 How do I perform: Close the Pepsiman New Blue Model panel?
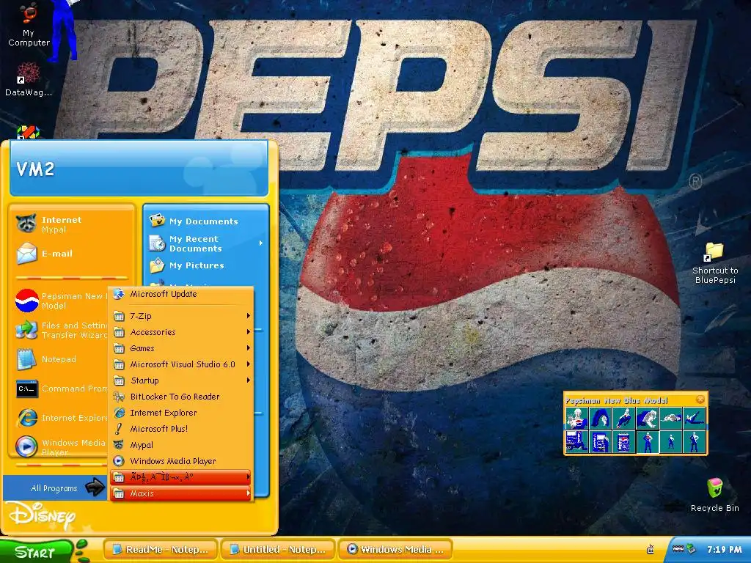tap(700, 400)
